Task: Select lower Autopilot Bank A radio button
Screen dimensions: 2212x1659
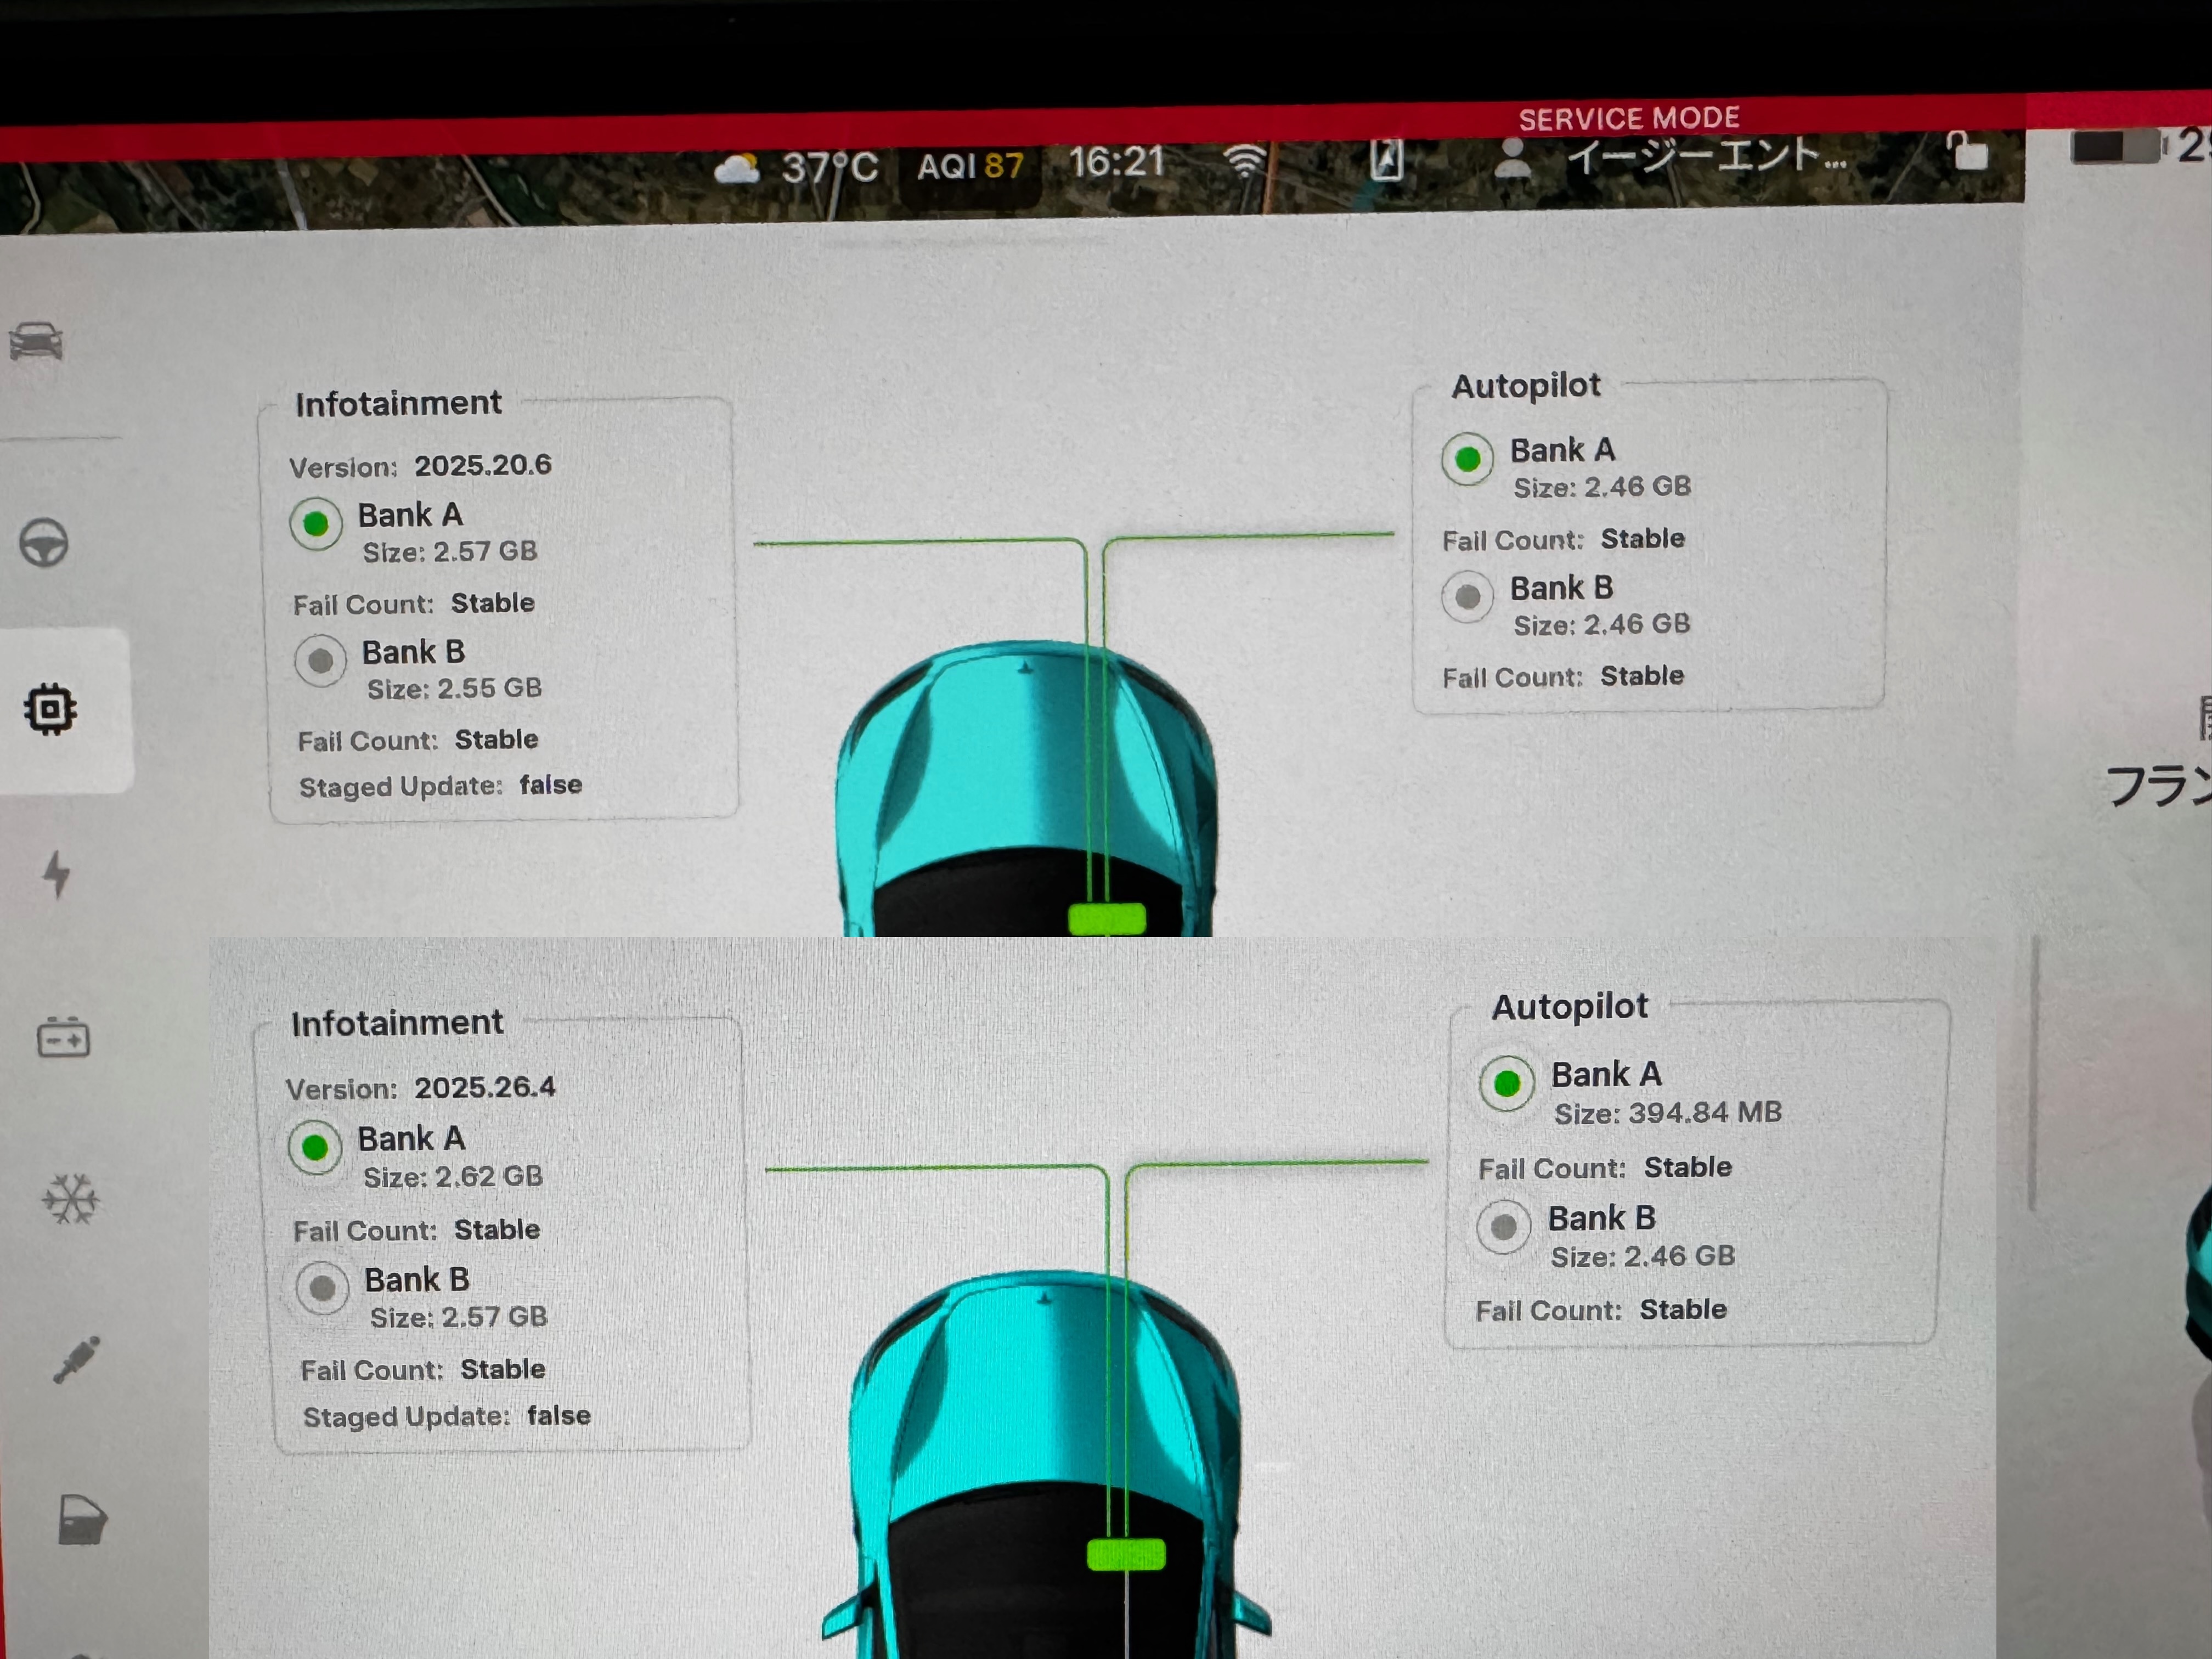Action: [1507, 1083]
